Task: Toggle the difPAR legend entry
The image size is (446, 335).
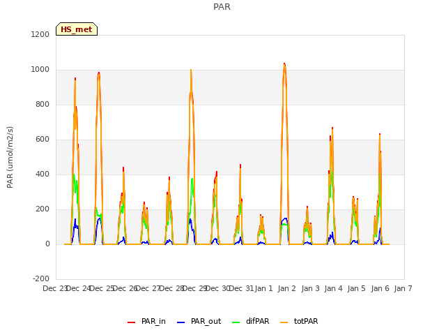Action: tap(251, 321)
